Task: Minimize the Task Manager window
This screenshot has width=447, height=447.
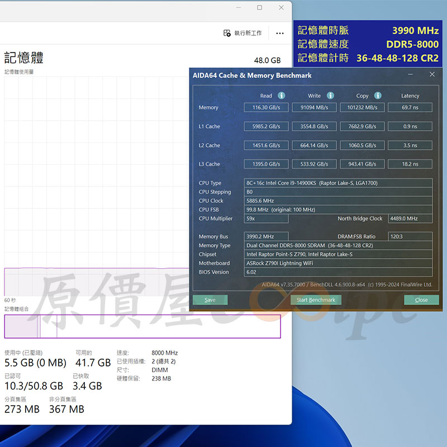Action: pyautogui.click(x=239, y=8)
